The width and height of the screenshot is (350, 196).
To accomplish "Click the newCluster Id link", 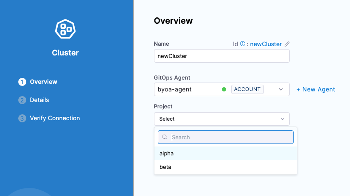I will (266, 44).
